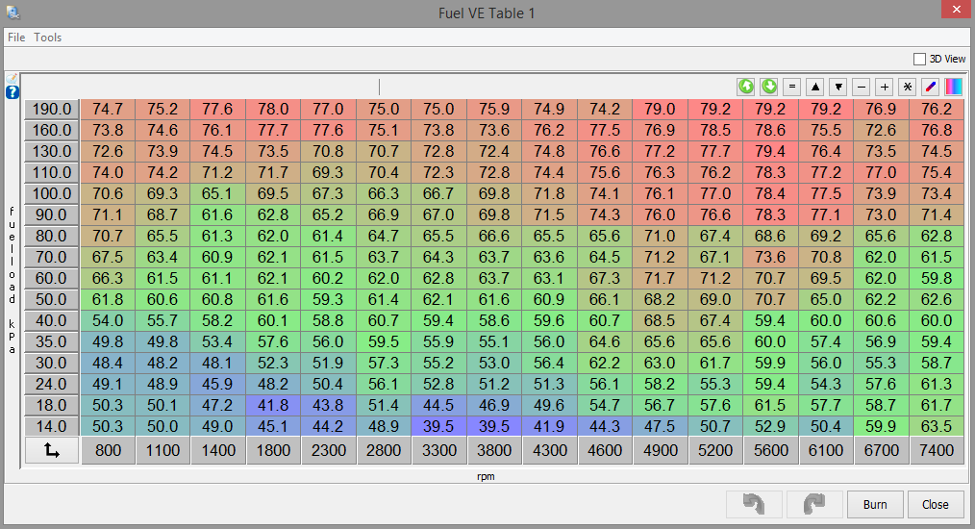Click the black up-triangle increase icon

(x=815, y=87)
